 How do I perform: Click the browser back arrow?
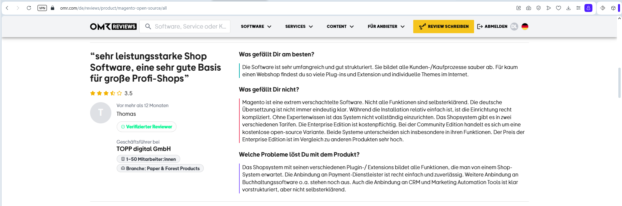pyautogui.click(x=7, y=8)
